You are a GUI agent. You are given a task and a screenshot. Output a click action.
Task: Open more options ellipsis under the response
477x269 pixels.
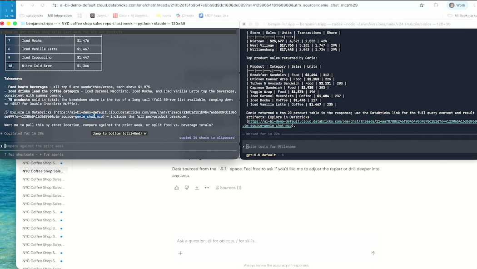click(x=207, y=188)
